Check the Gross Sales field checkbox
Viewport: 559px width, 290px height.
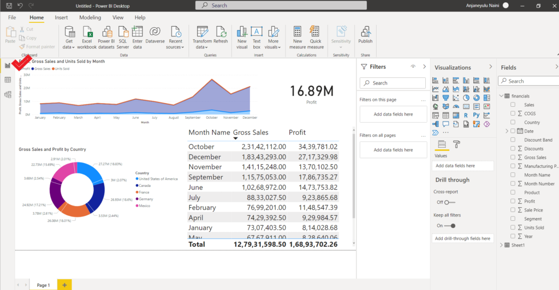click(513, 157)
